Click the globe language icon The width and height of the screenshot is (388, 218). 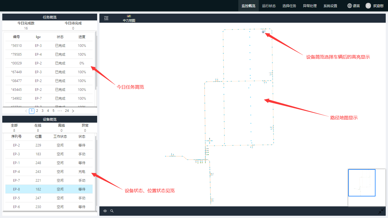[350, 6]
